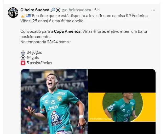Image resolution: width=166 pixels, height=134 pixels.
Task: Click the DRESTOMATIA YOUTUBE watermark on video
Action: point(101,119)
